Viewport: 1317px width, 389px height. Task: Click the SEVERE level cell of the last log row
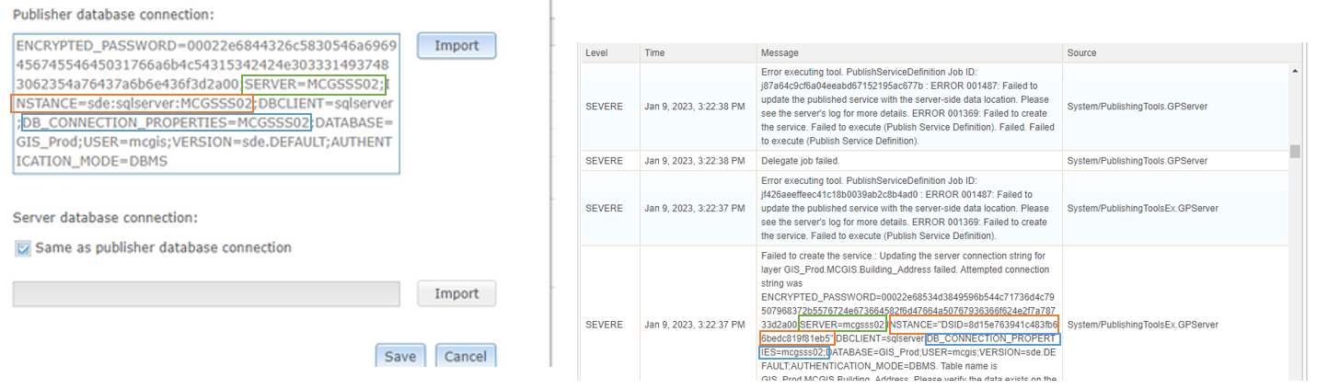pyautogui.click(x=605, y=325)
